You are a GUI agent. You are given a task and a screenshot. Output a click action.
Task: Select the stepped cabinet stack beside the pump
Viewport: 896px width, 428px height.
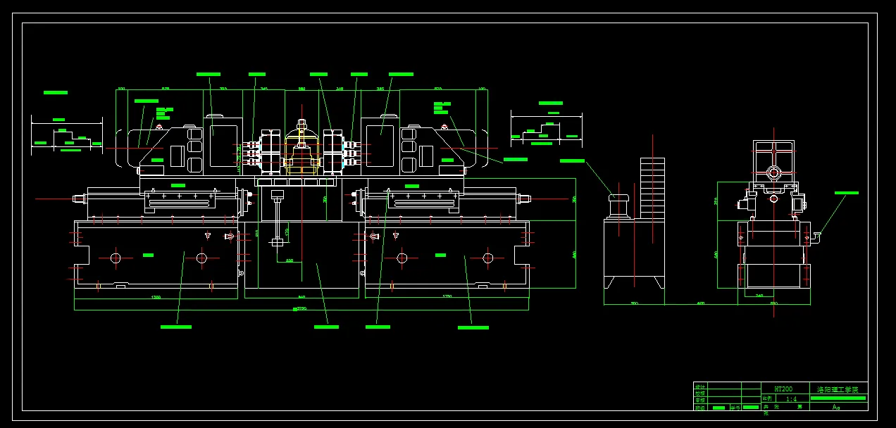(652, 187)
